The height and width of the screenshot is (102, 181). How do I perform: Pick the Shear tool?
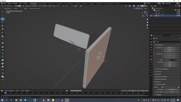pyautogui.click(x=3, y=76)
